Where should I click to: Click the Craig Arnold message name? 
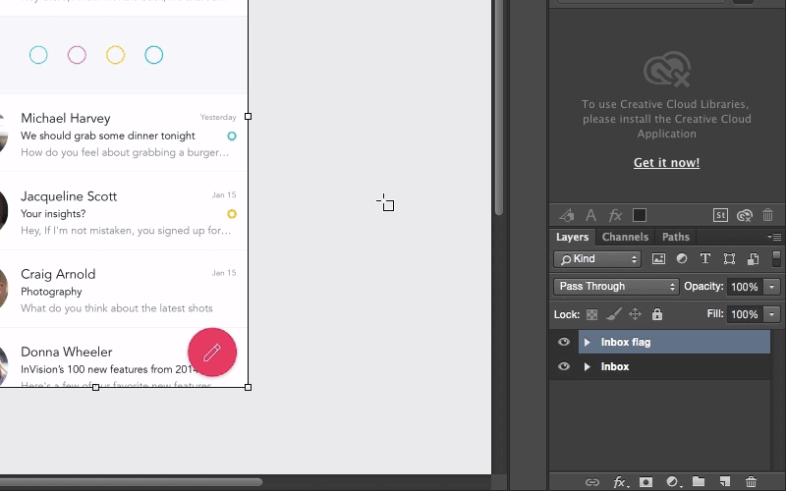tap(58, 274)
